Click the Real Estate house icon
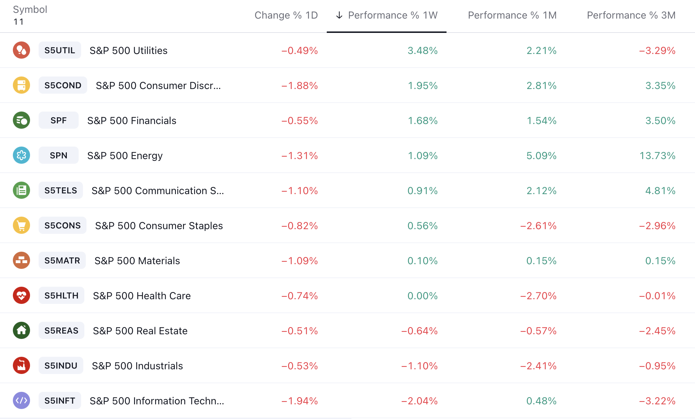 click(21, 331)
